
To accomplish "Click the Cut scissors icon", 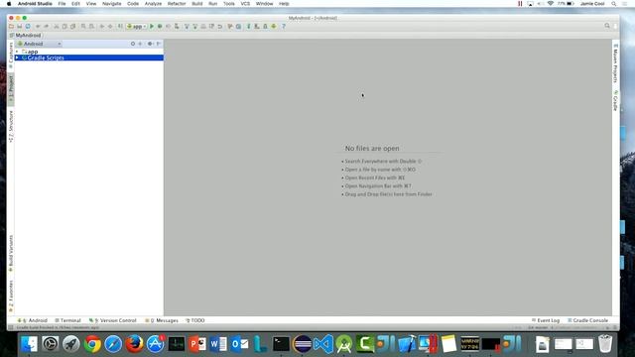I will click(57, 27).
